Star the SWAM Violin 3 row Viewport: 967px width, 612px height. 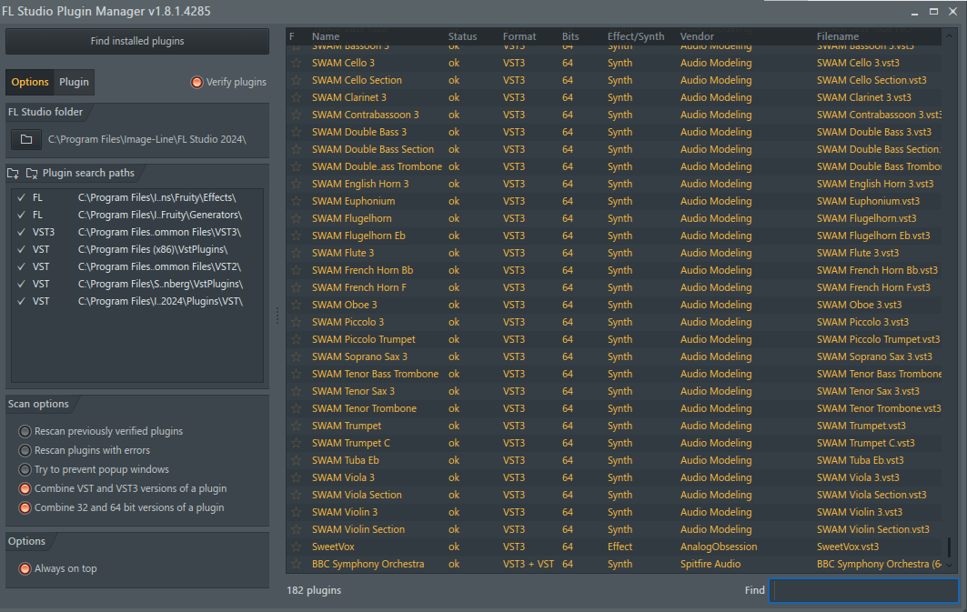click(297, 512)
